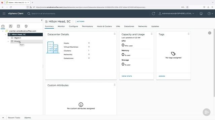The image size is (215, 120).
Task: Click the page vertical scrollbar
Action: pyautogui.click(x=214, y=63)
